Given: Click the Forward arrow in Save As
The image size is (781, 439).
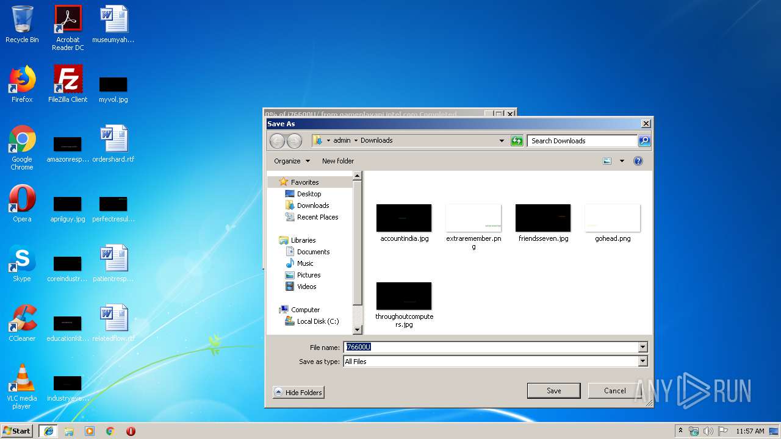Looking at the screenshot, I should coord(294,141).
